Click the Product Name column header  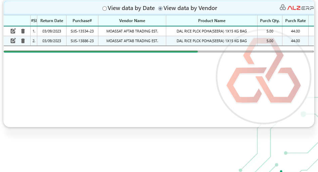(x=212, y=21)
